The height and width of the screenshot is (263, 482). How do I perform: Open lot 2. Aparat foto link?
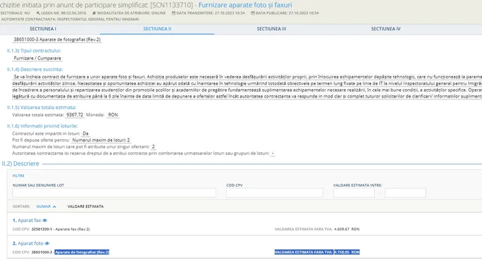click(28, 243)
